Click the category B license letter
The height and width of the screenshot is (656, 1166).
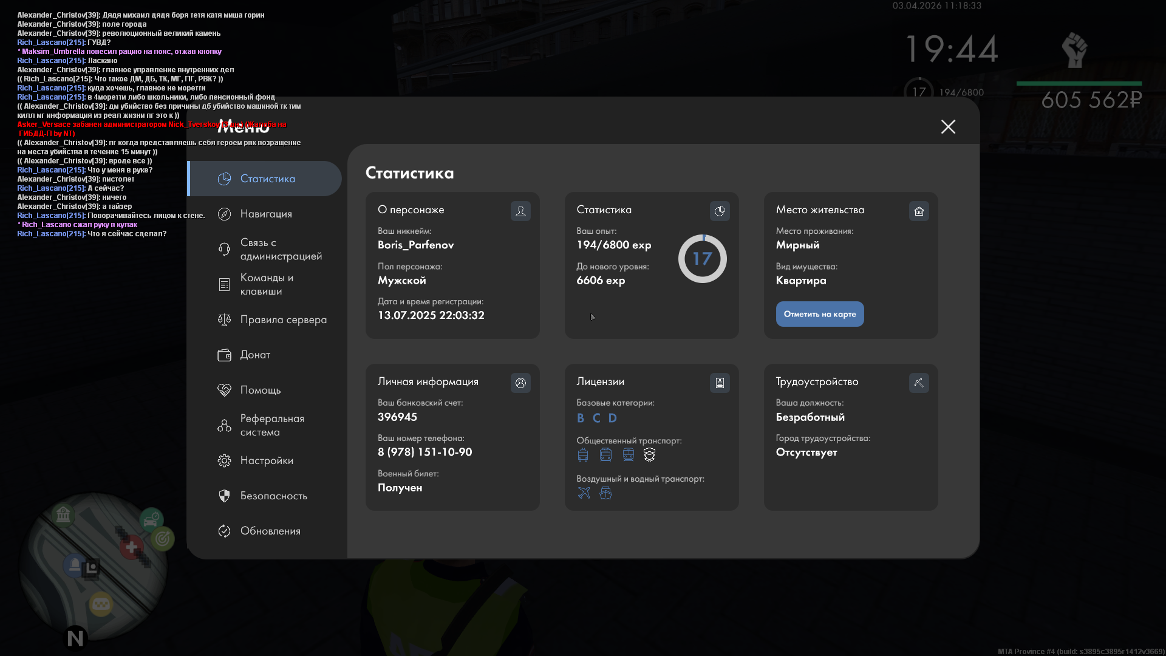[x=581, y=418]
